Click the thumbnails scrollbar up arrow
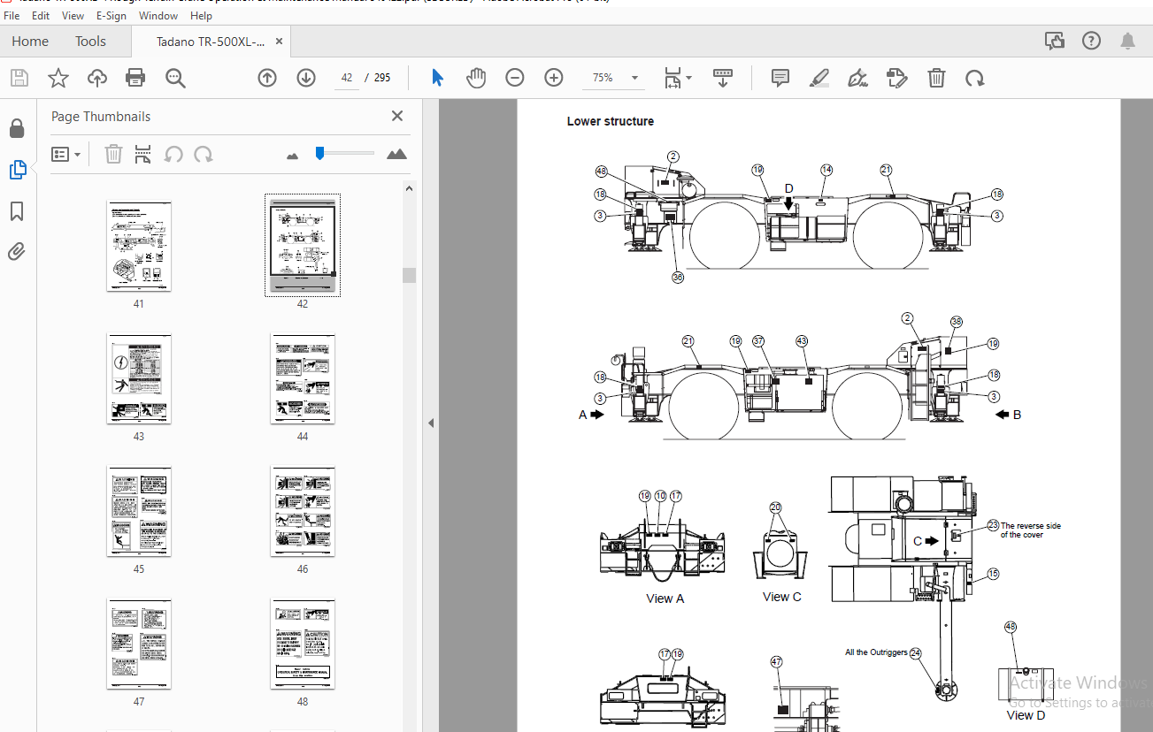The height and width of the screenshot is (732, 1153). pyautogui.click(x=409, y=187)
